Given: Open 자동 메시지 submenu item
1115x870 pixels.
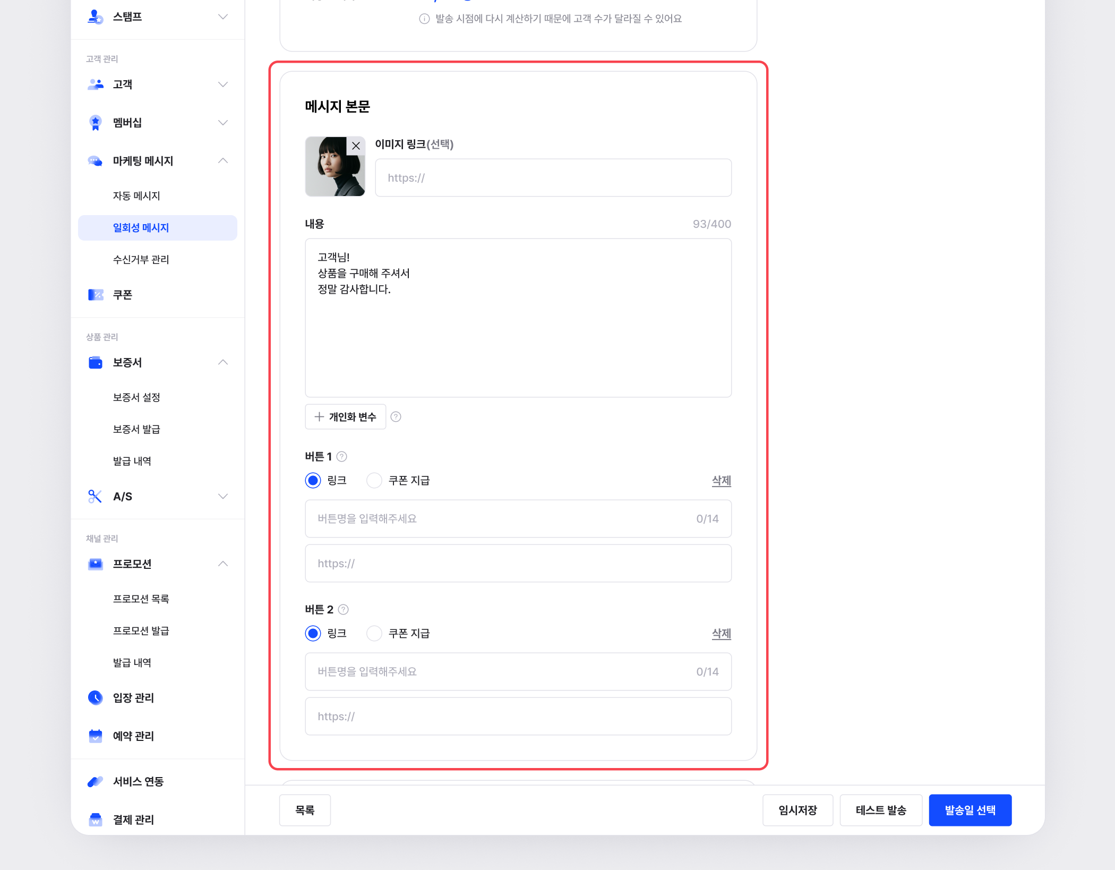Looking at the screenshot, I should pyautogui.click(x=136, y=196).
